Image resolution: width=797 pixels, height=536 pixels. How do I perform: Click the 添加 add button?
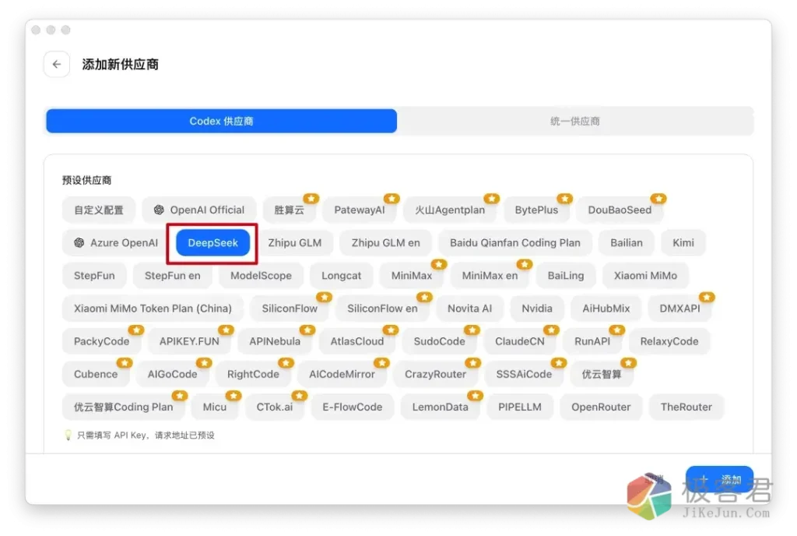point(719,479)
